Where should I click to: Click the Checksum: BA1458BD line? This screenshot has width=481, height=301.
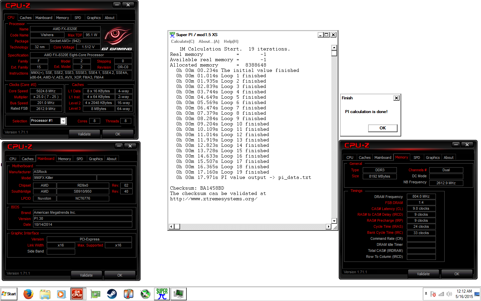click(x=197, y=188)
